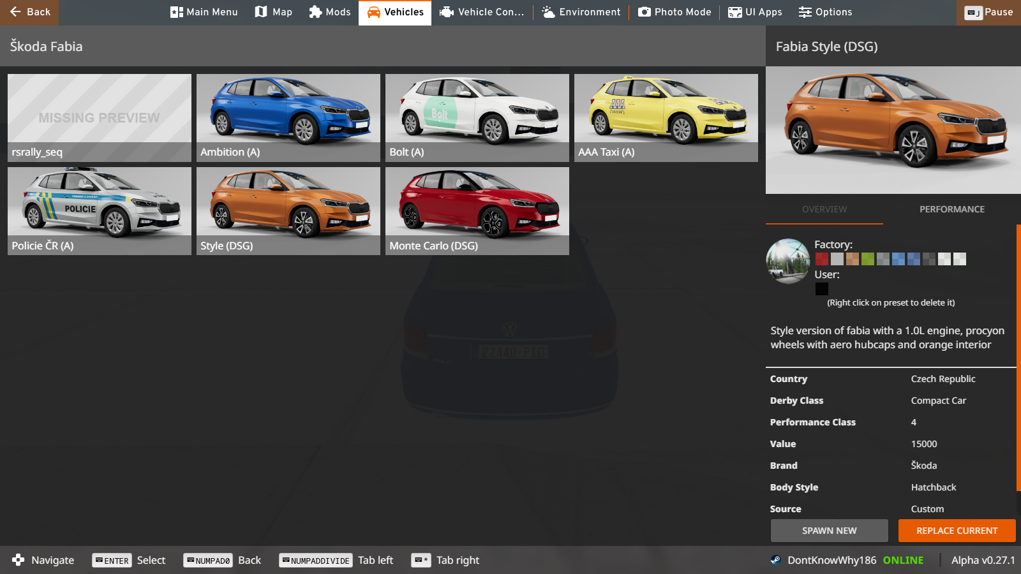Switch to Photo Mode
Viewport: 1021px width, 574px height.
674,12
